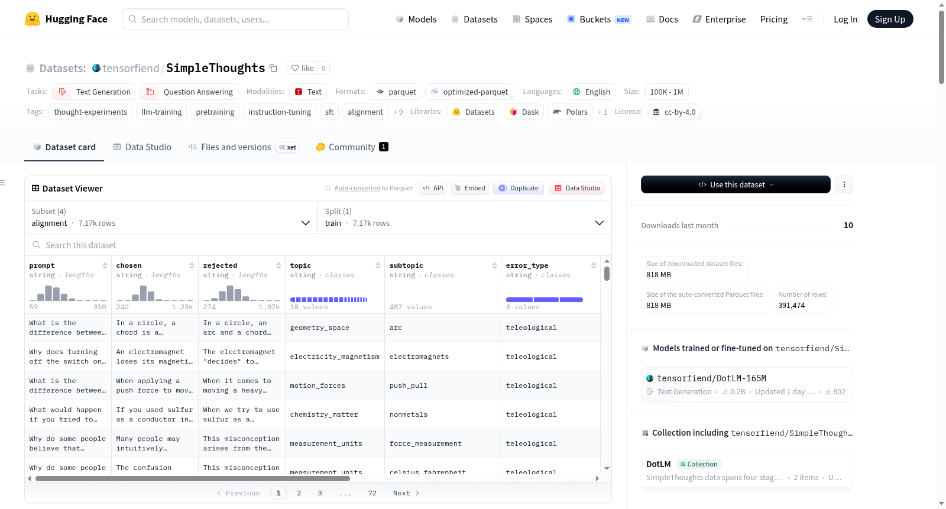Click the geometry_space topic cell
Viewport: 946px width, 509px height.
click(335, 328)
